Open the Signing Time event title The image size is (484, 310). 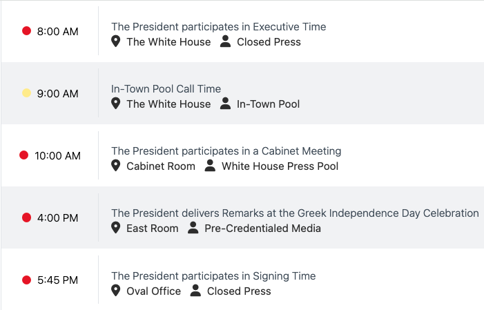pos(213,276)
